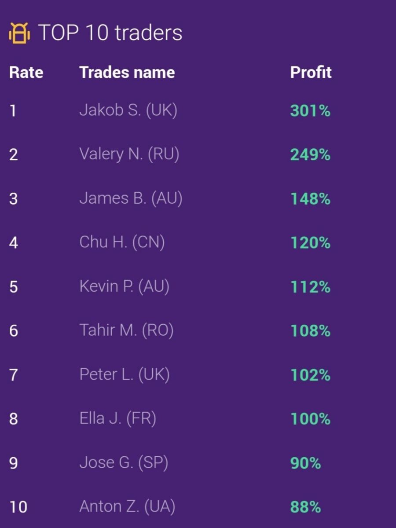396x528 pixels.
Task: Click the Rate column header
Action: click(26, 72)
